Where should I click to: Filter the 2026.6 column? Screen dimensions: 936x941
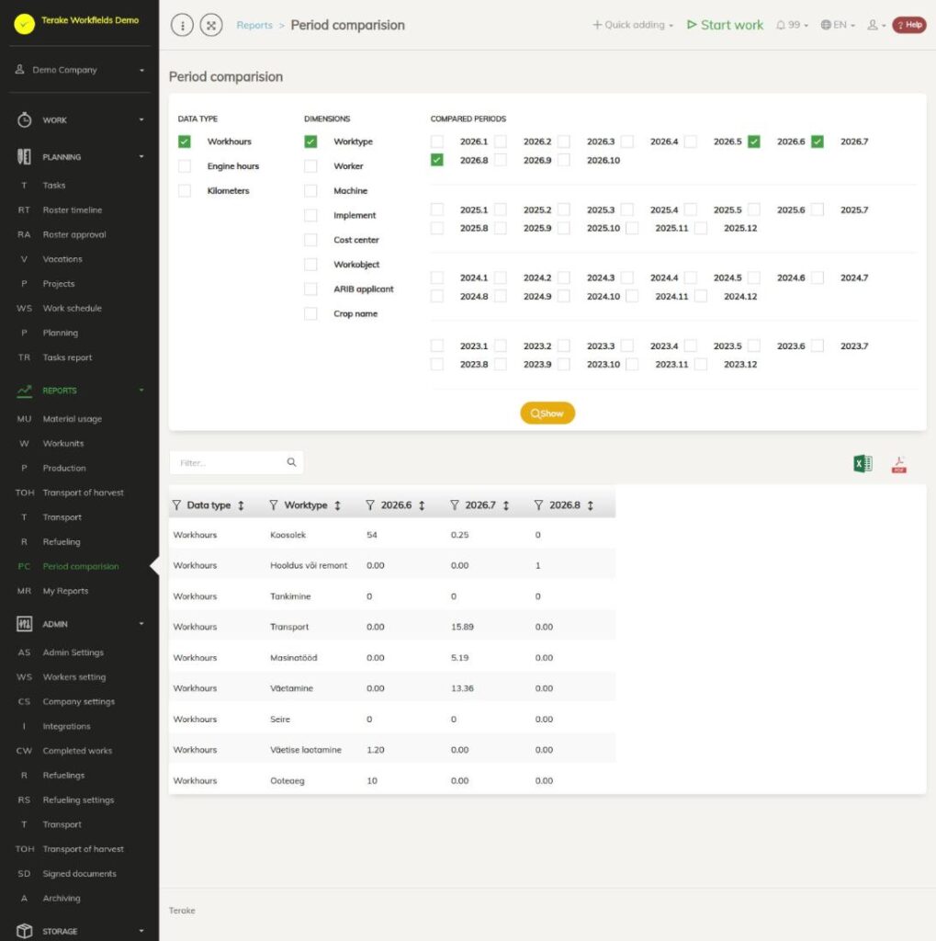(x=370, y=505)
